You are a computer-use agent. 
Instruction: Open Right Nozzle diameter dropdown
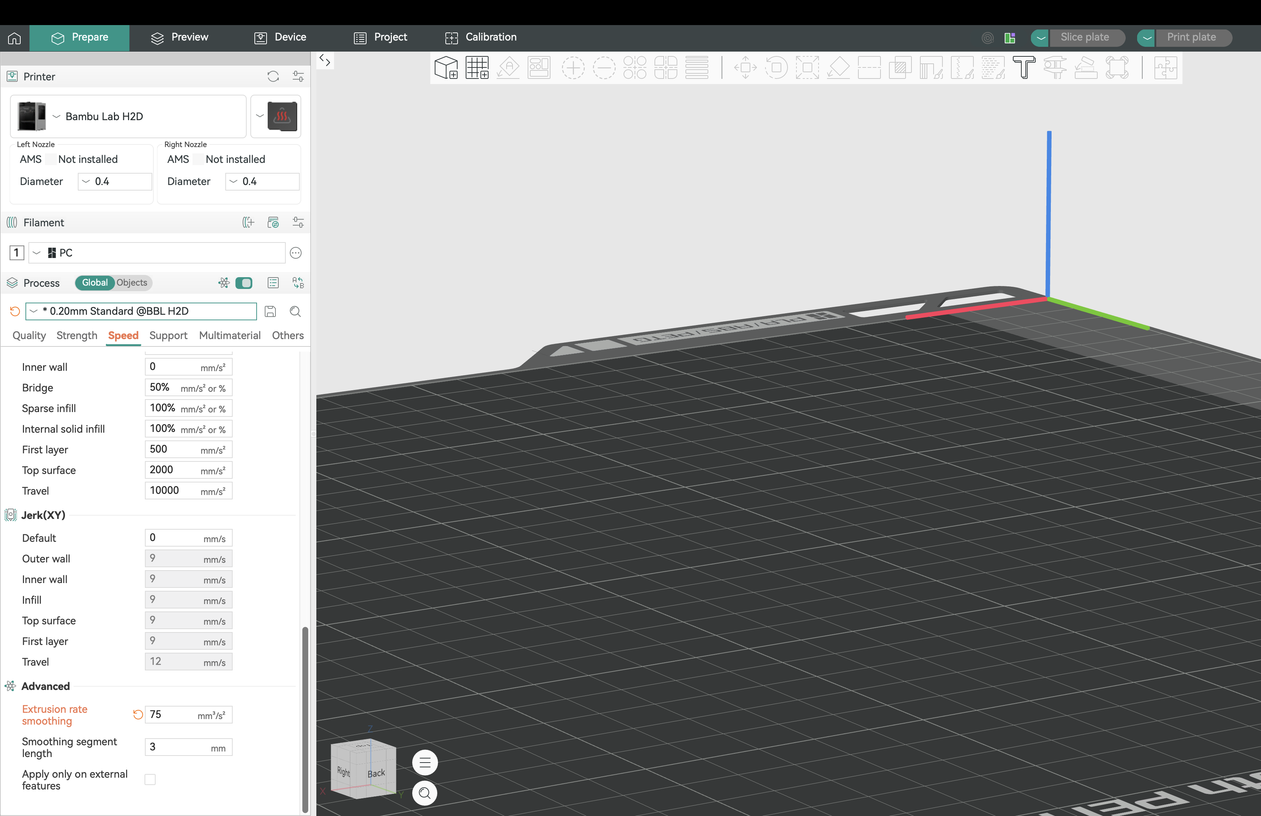point(262,182)
